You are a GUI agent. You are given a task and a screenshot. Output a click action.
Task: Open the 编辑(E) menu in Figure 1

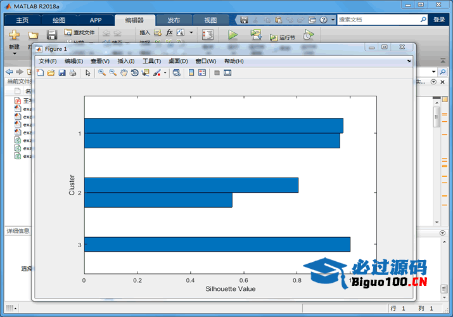point(74,61)
